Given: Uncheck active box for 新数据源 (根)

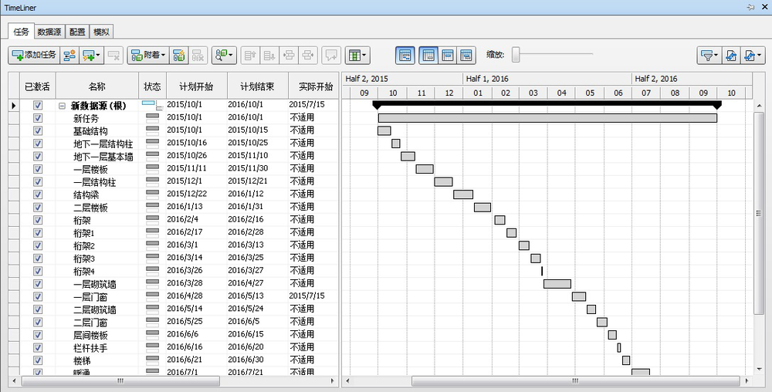Looking at the screenshot, I should (38, 105).
